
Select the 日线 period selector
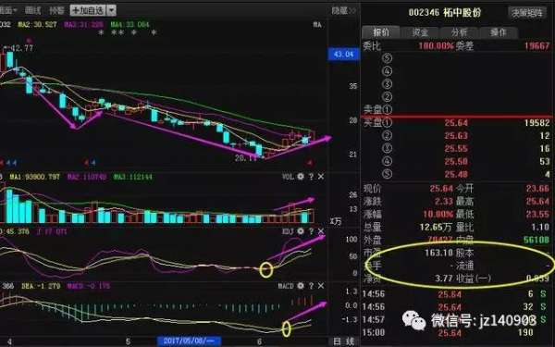[x=344, y=341]
